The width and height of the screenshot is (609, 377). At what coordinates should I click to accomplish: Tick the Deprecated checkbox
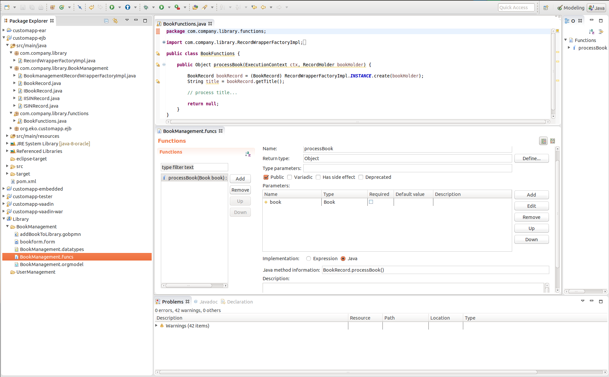click(x=361, y=177)
